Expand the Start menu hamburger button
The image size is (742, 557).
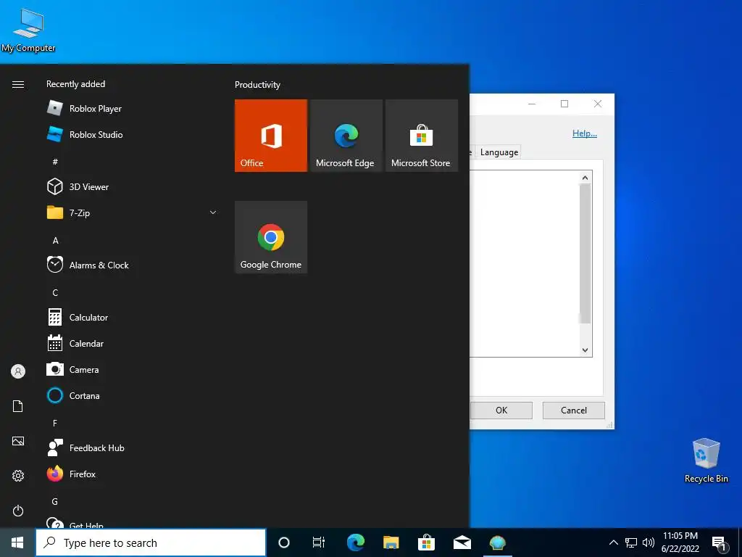[18, 84]
